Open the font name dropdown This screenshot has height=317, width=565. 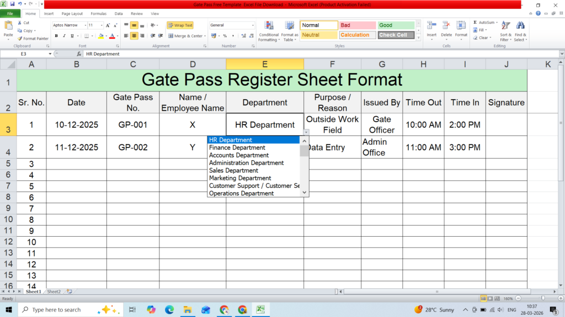[x=86, y=25]
